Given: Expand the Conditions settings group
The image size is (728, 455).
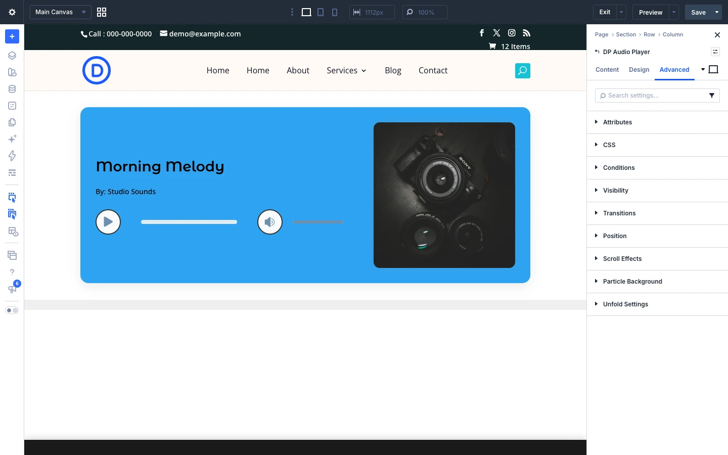Looking at the screenshot, I should pos(657,168).
